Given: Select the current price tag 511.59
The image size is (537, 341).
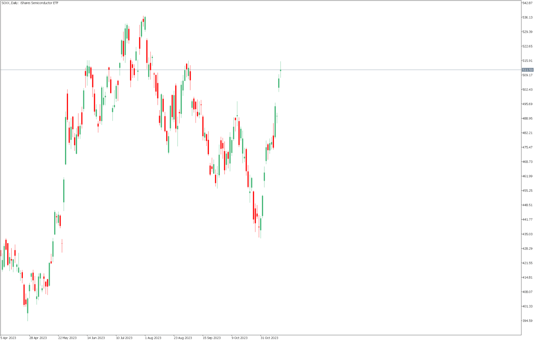Looking at the screenshot, I should click(527, 70).
